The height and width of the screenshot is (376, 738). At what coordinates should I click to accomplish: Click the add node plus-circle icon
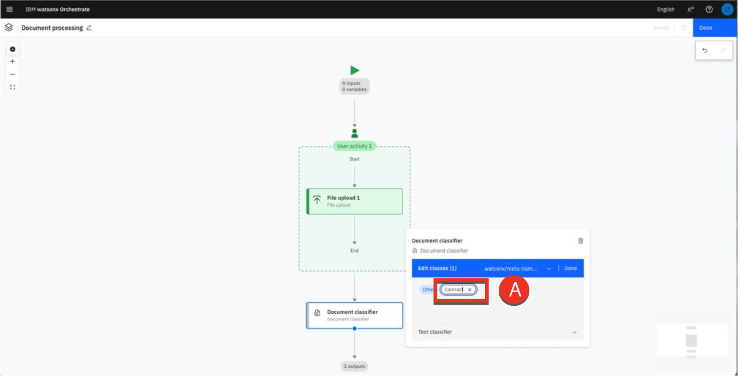[13, 49]
